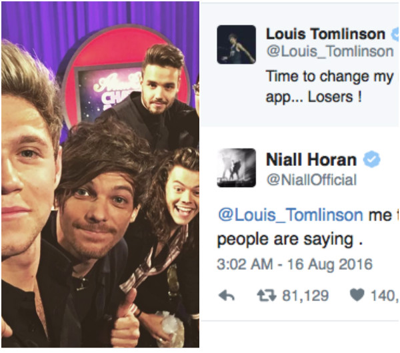Click the "app... Losers !" text line

[314, 97]
